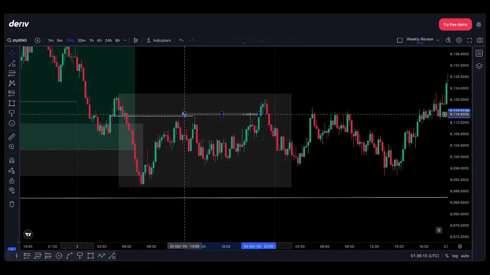Select the pattern drawing tool

pyautogui.click(x=12, y=83)
